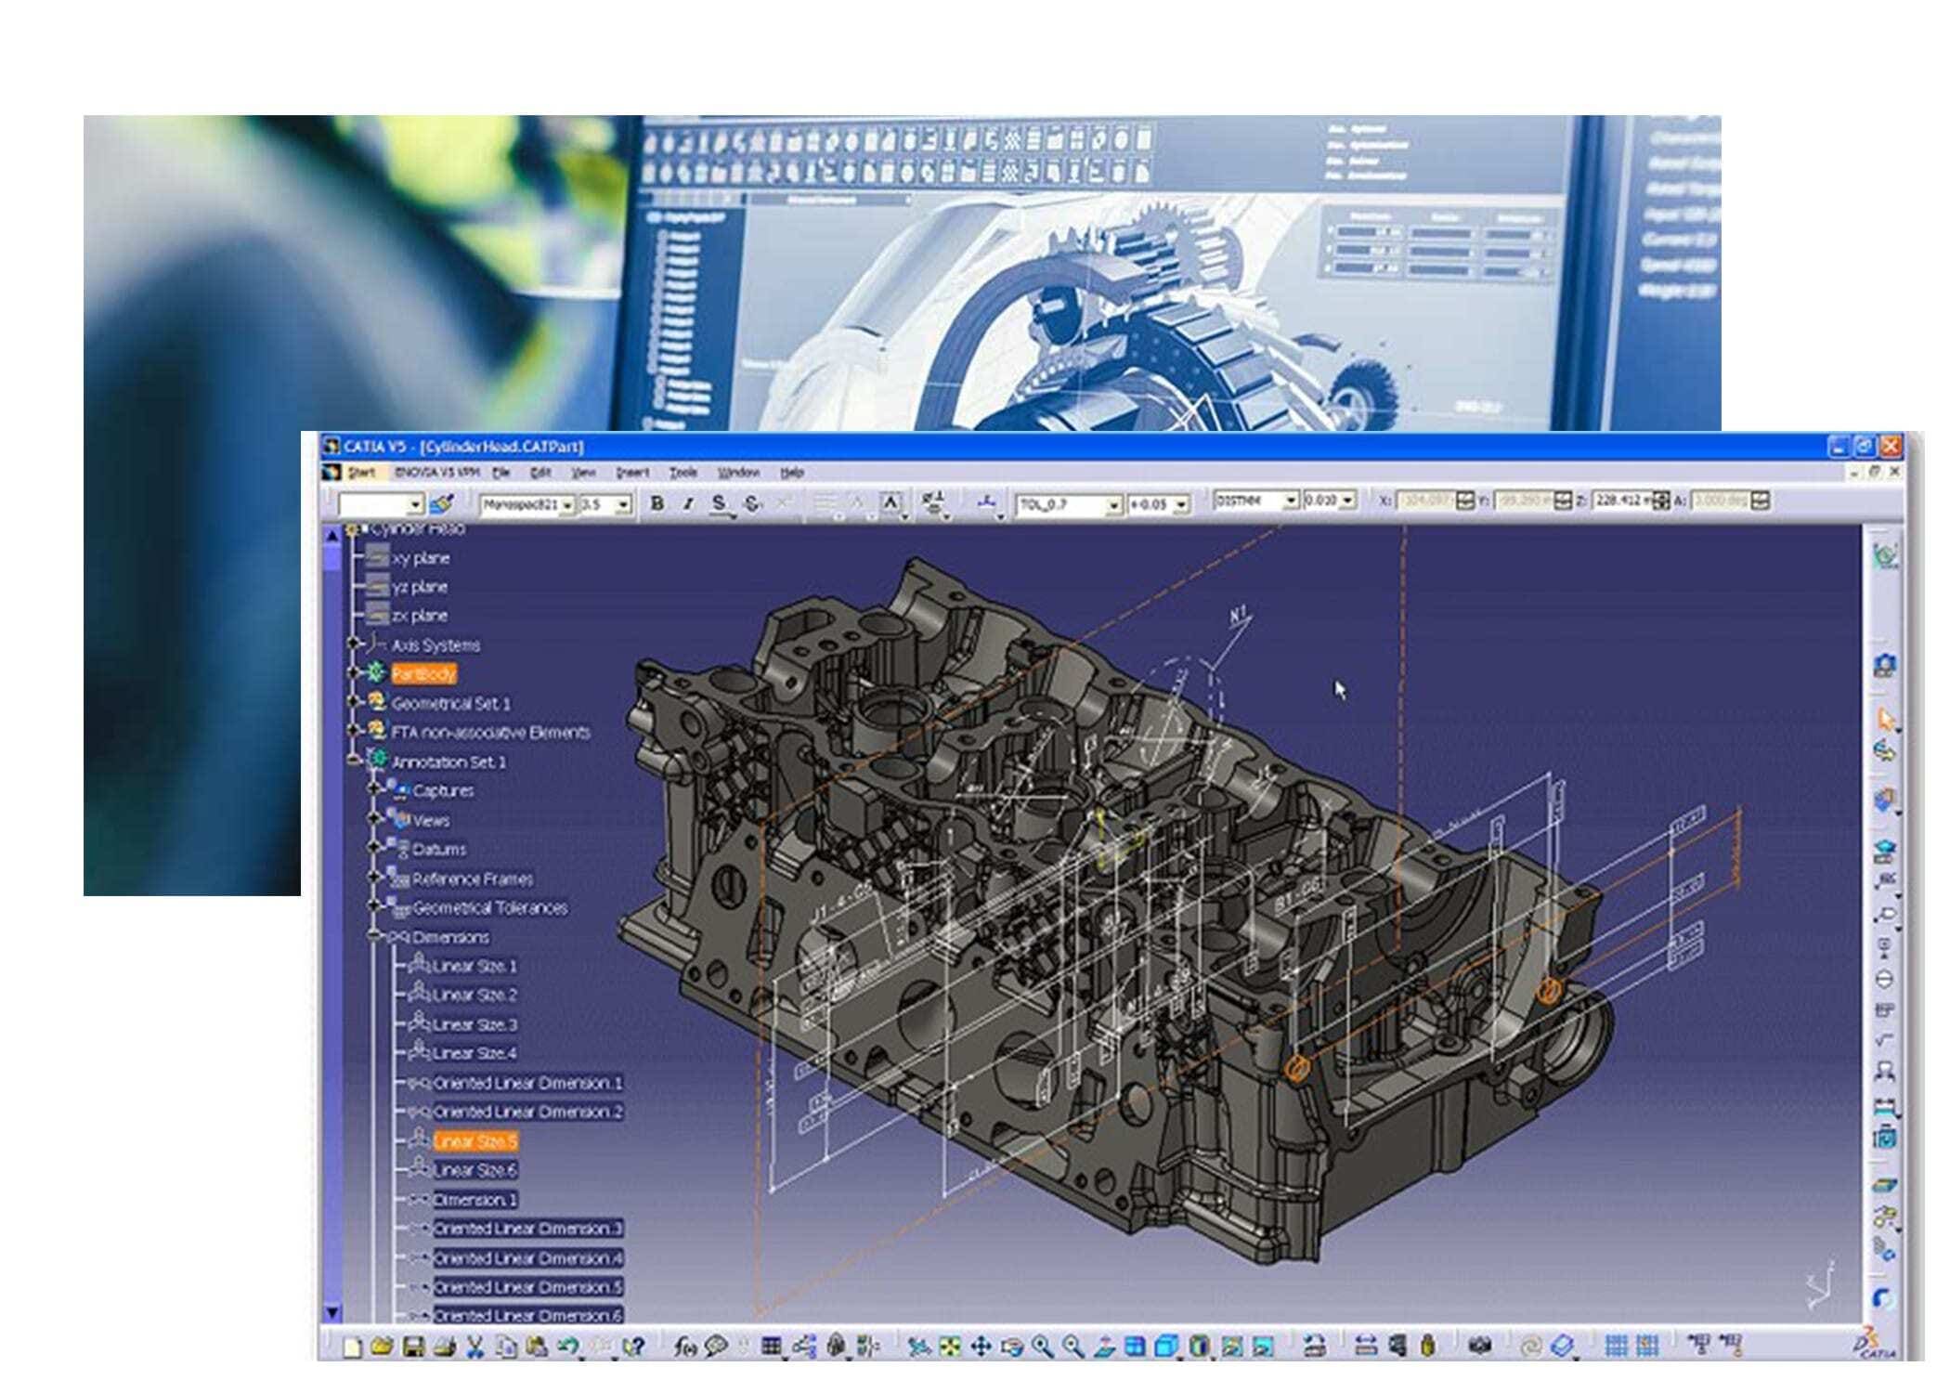Click the Z coordinate input field
This screenshot has height=1393, width=1950.
pos(1631,501)
